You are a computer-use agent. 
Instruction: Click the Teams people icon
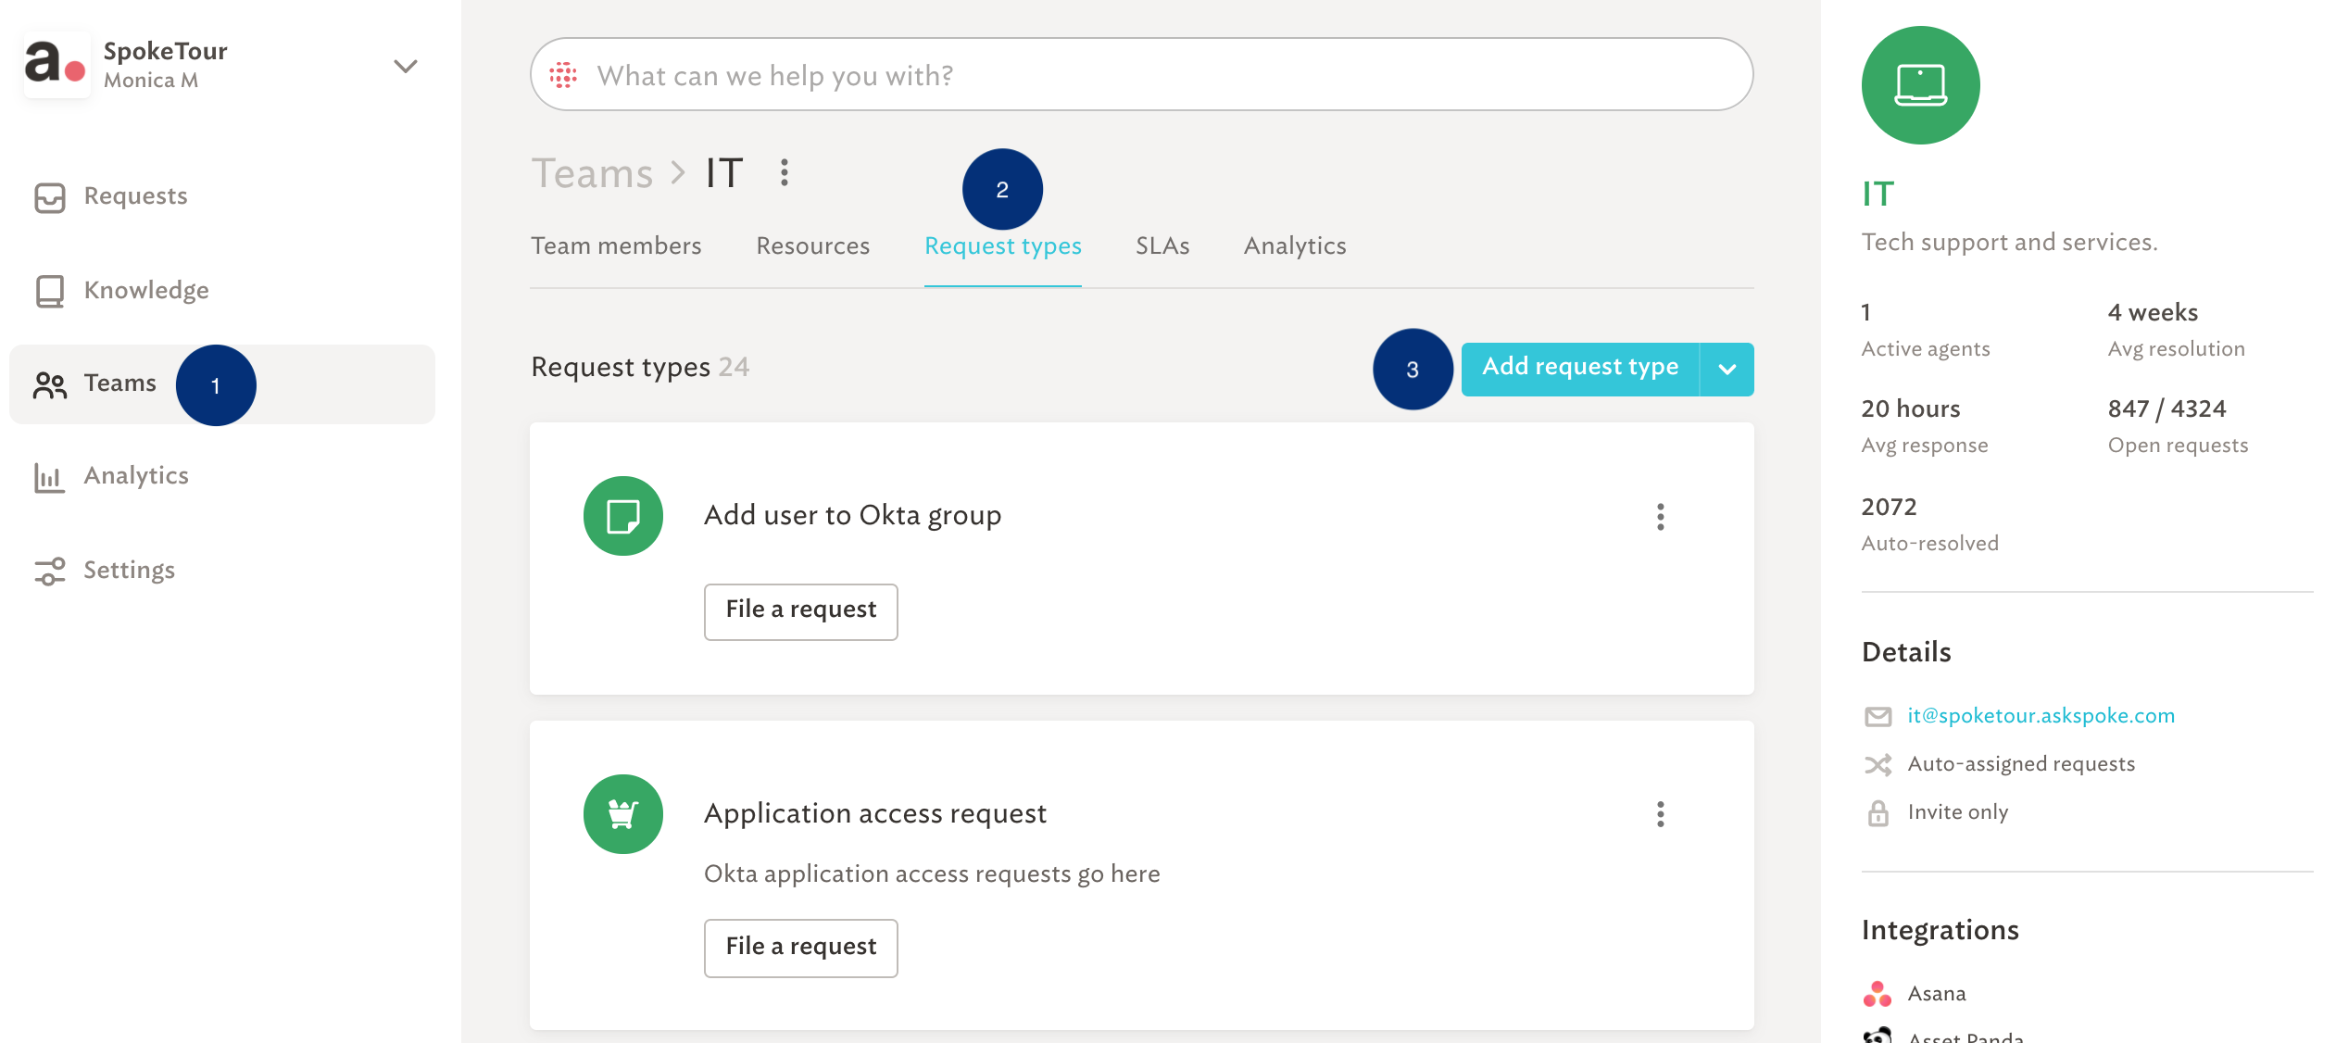pos(50,385)
